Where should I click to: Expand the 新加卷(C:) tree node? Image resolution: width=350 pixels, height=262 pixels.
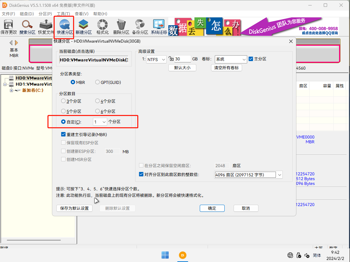pos(11,90)
